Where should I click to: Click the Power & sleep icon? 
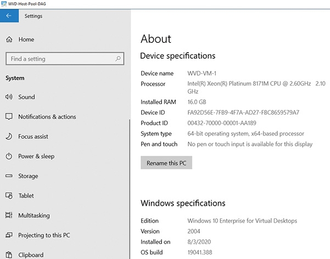coord(9,156)
